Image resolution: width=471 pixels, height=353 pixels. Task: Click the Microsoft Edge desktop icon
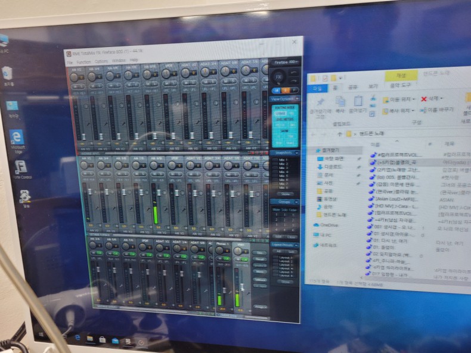click(17, 137)
